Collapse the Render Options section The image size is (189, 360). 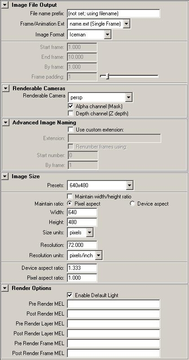pyautogui.click(x=5, y=288)
